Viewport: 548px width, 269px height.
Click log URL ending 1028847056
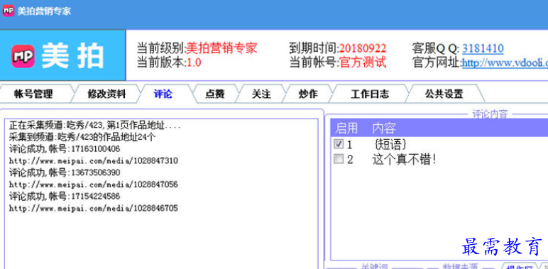point(94,184)
